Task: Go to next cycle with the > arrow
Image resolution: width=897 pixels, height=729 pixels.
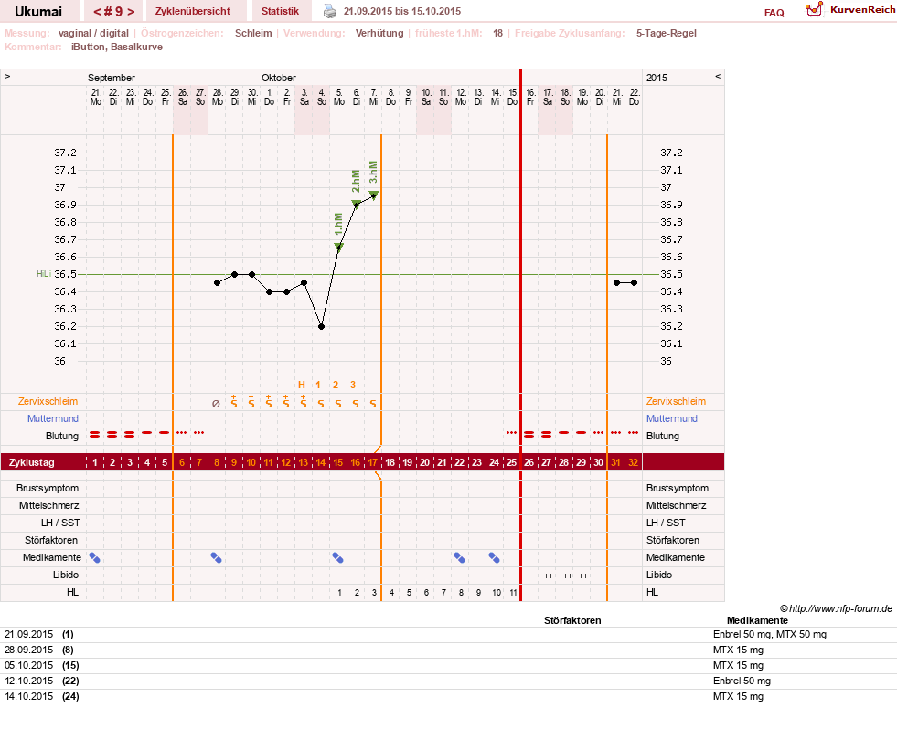Action: (x=131, y=12)
